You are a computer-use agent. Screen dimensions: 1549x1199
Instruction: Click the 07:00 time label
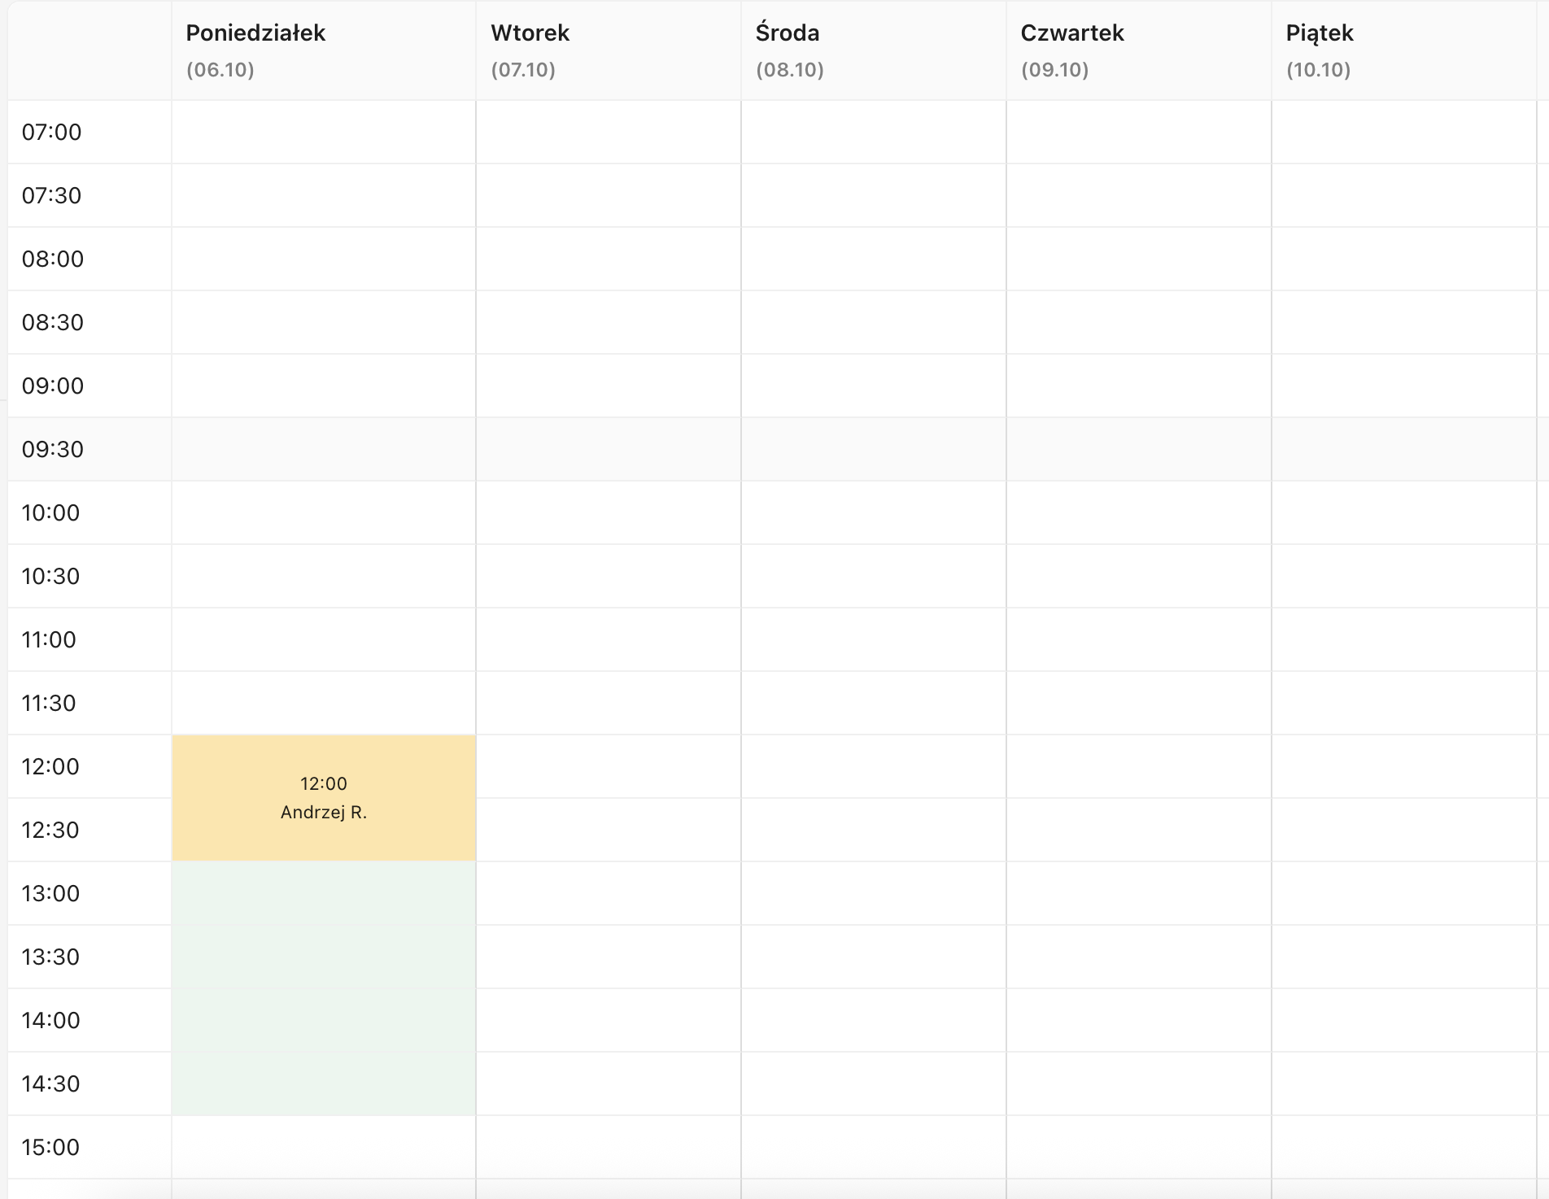click(x=52, y=132)
